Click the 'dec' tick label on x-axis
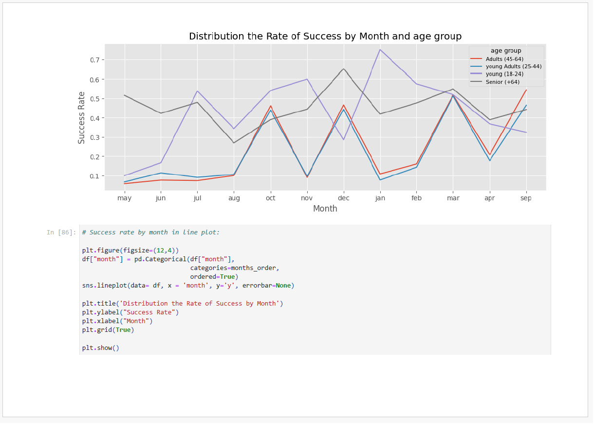 (343, 198)
